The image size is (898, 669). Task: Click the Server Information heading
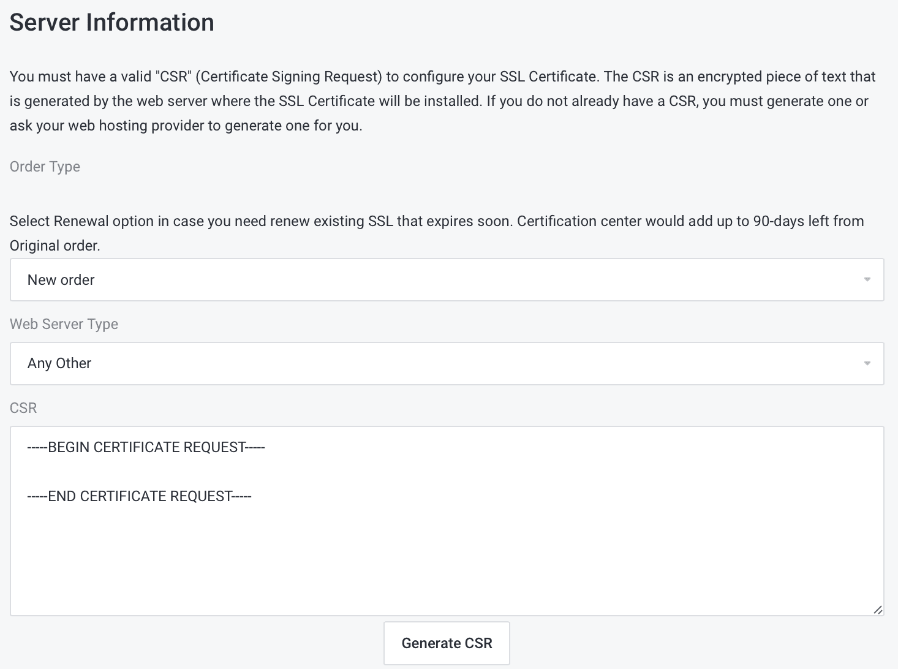(x=112, y=23)
